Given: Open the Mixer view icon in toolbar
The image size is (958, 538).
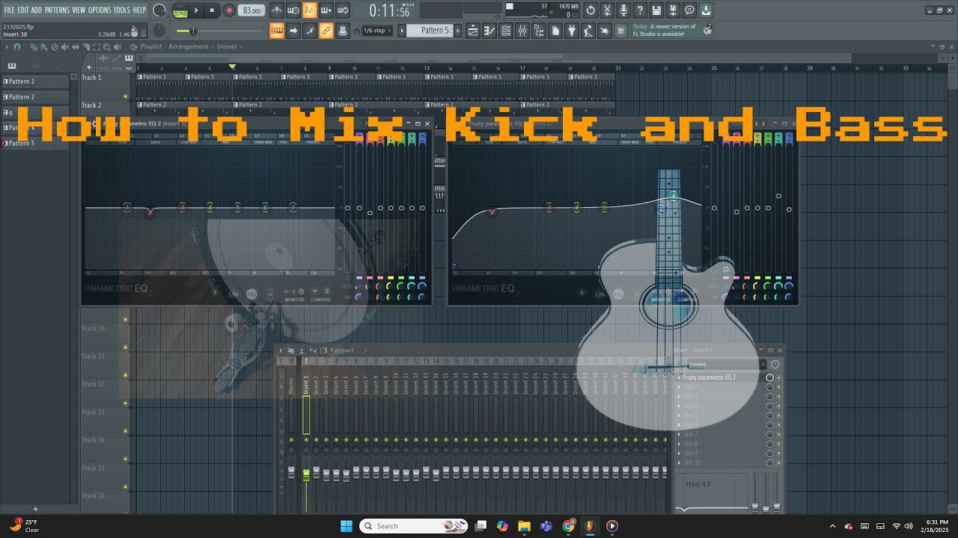Looking at the screenshot, I should click(x=522, y=31).
